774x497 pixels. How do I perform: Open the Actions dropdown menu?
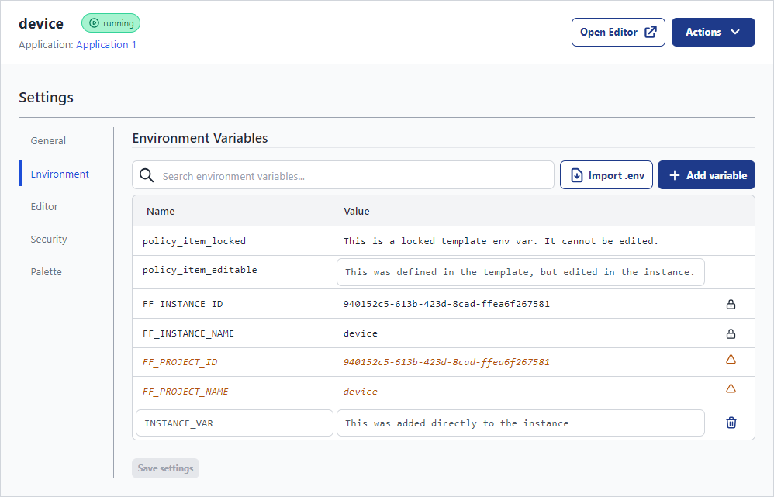point(713,33)
